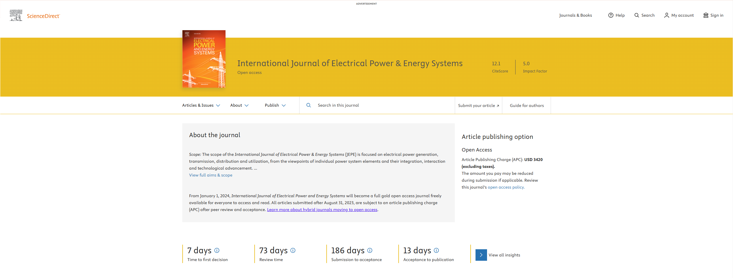Click the 5.0 Impact Factor value
Image resolution: width=733 pixels, height=278 pixels.
(526, 64)
